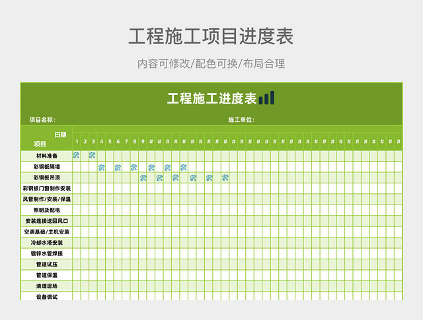Select the 照明及配电 row label

(x=47, y=210)
